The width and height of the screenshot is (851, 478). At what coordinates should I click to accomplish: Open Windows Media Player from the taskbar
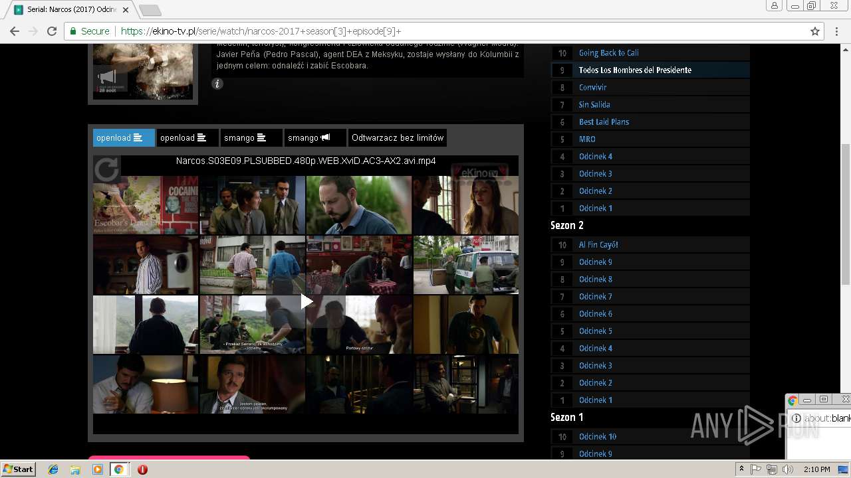click(x=97, y=469)
